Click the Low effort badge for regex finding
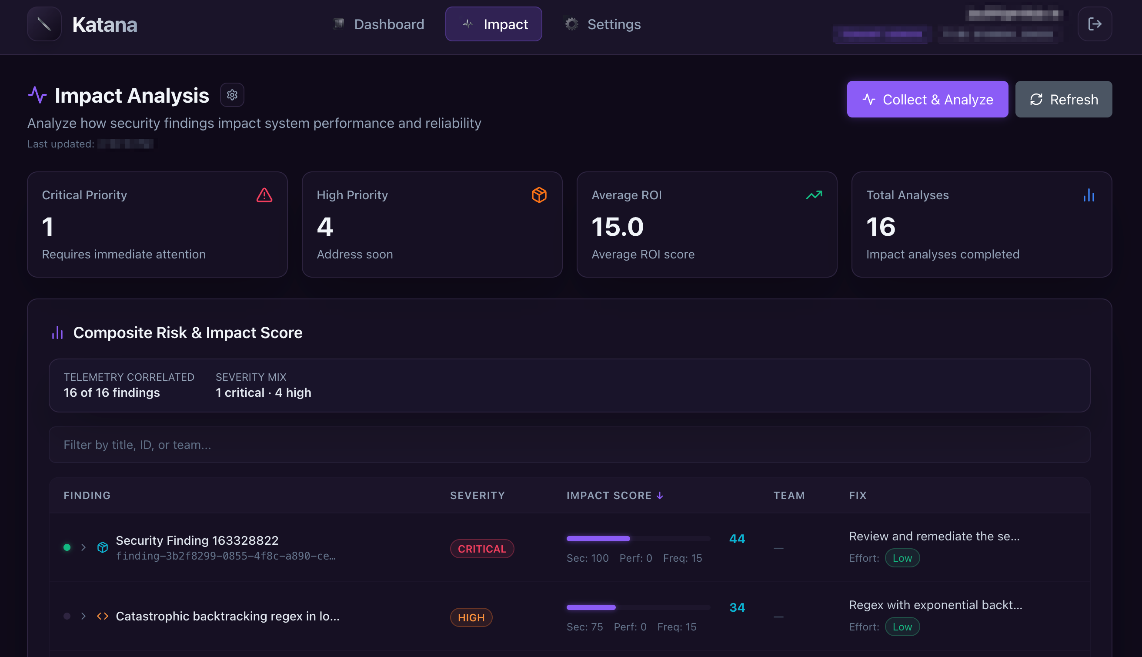Screen dimensions: 1142x657 pyautogui.click(x=902, y=626)
